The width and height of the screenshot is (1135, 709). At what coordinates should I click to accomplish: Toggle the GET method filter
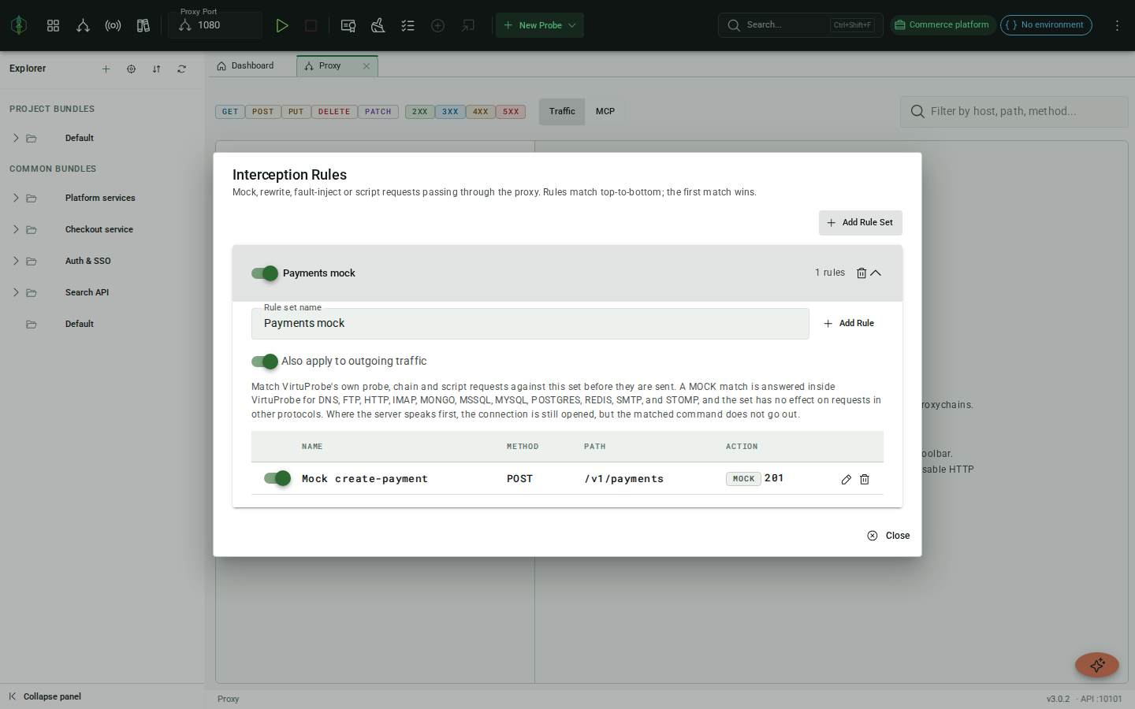tap(230, 112)
